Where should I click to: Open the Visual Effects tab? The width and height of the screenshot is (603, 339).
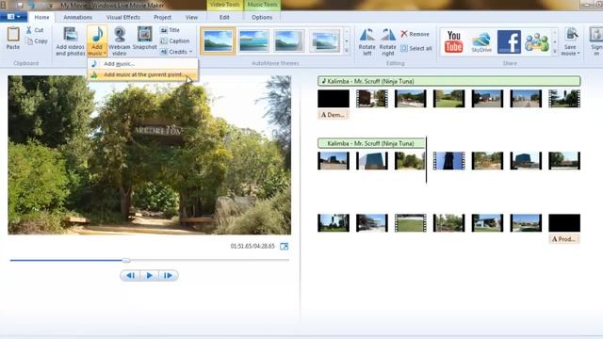(x=123, y=17)
